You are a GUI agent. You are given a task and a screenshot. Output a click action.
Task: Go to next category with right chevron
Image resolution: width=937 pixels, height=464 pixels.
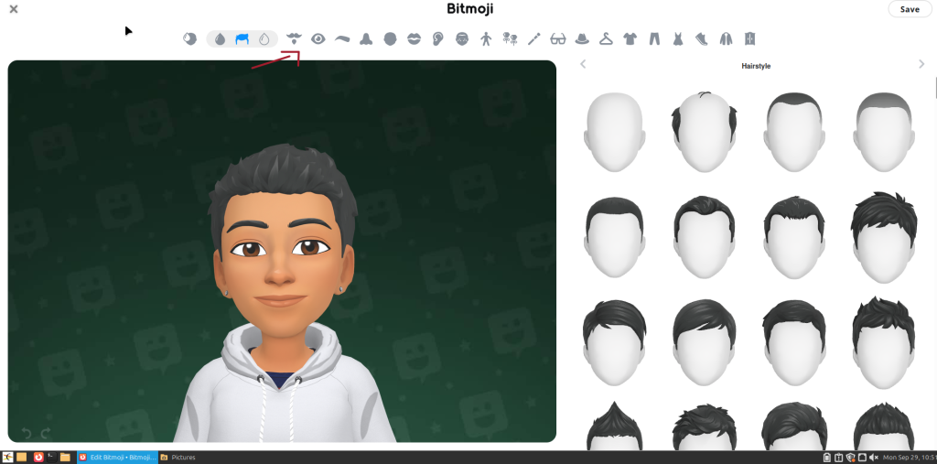(x=921, y=64)
